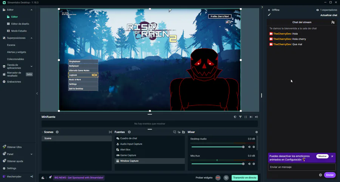Toggle the replay buffer button

tap(226, 178)
